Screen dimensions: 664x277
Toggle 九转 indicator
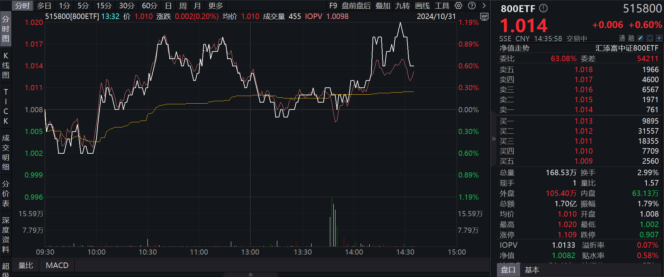(403, 6)
